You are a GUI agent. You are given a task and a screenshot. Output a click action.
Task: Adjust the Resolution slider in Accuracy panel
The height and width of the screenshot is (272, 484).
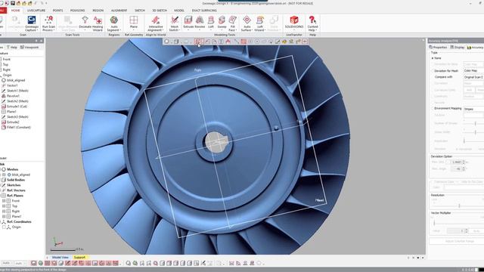459,206
